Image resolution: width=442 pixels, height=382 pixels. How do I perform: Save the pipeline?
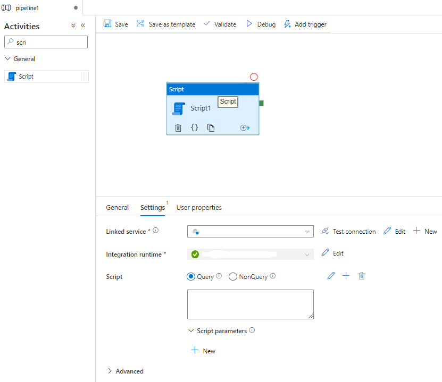pos(115,24)
